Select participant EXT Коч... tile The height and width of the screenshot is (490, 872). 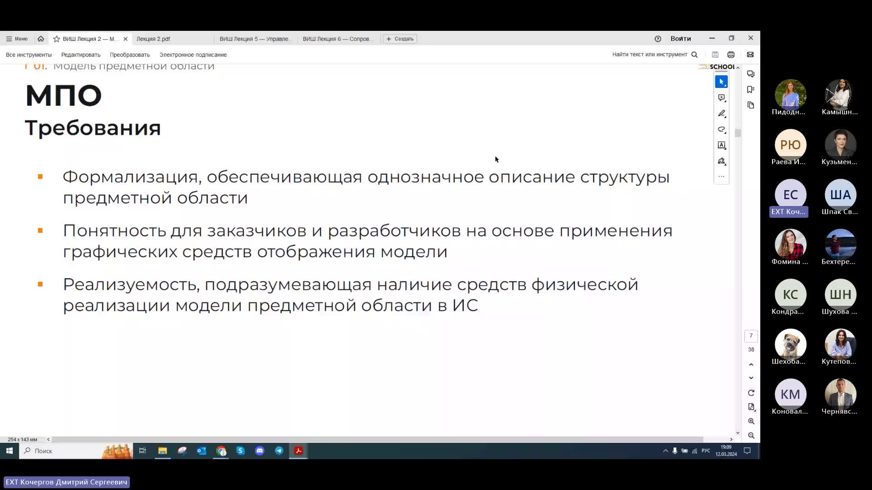pos(789,199)
